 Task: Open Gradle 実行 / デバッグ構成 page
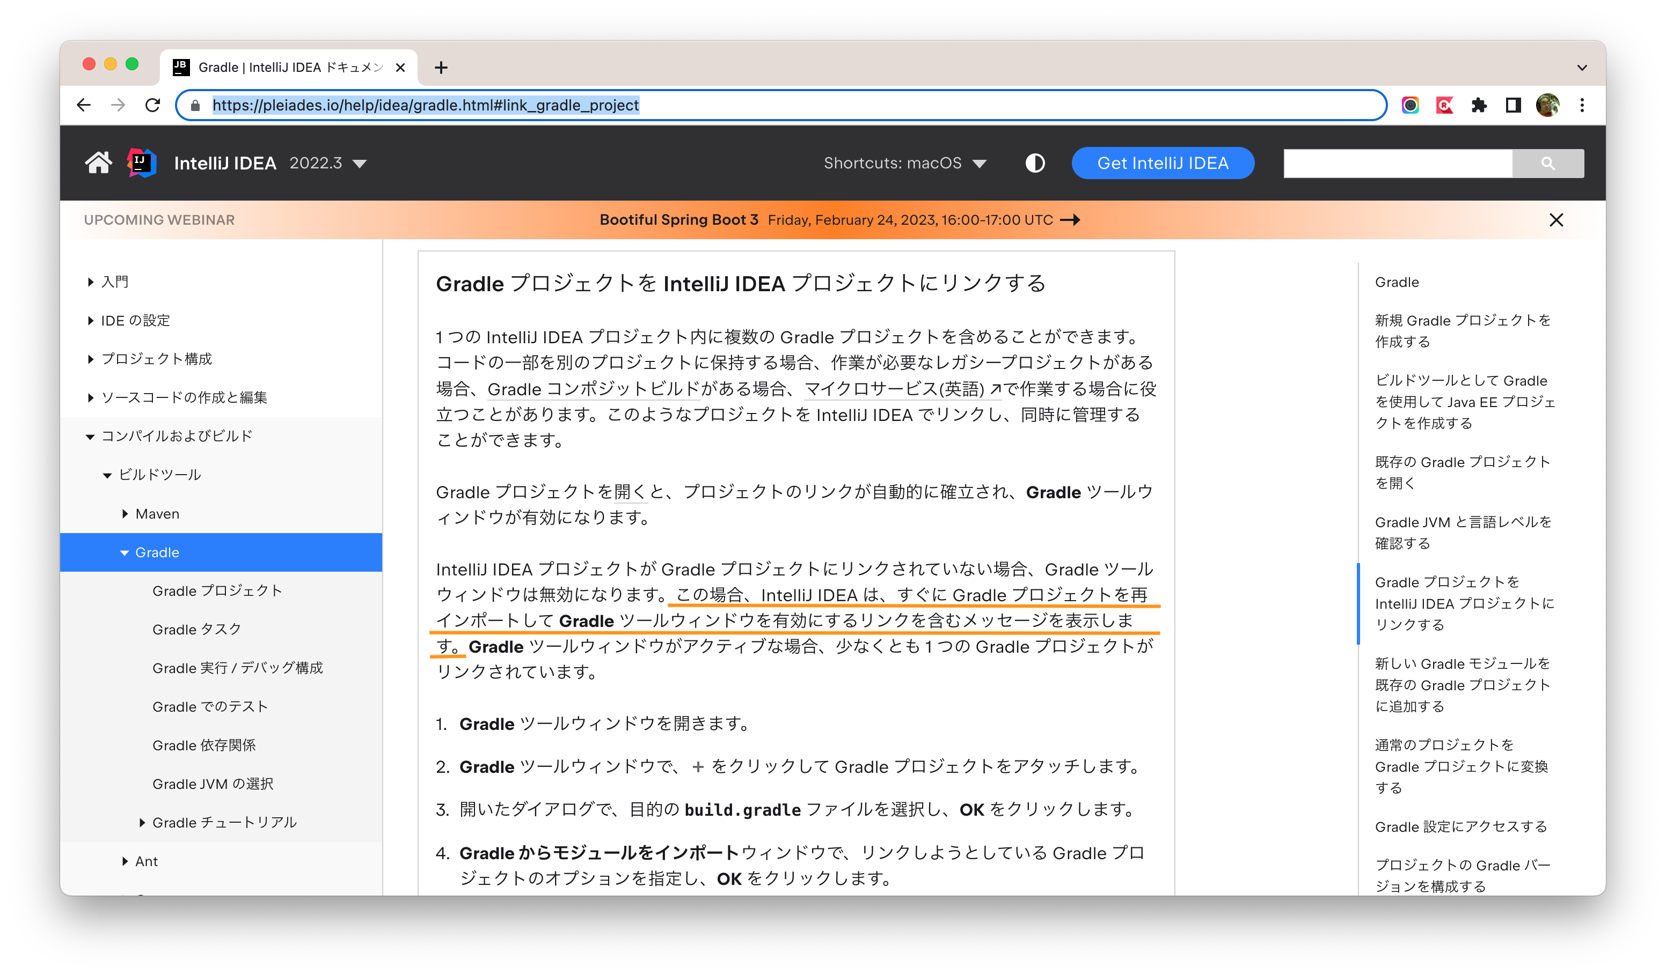(x=238, y=668)
